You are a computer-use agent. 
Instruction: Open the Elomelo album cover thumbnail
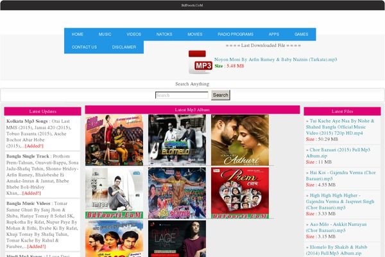click(177, 140)
